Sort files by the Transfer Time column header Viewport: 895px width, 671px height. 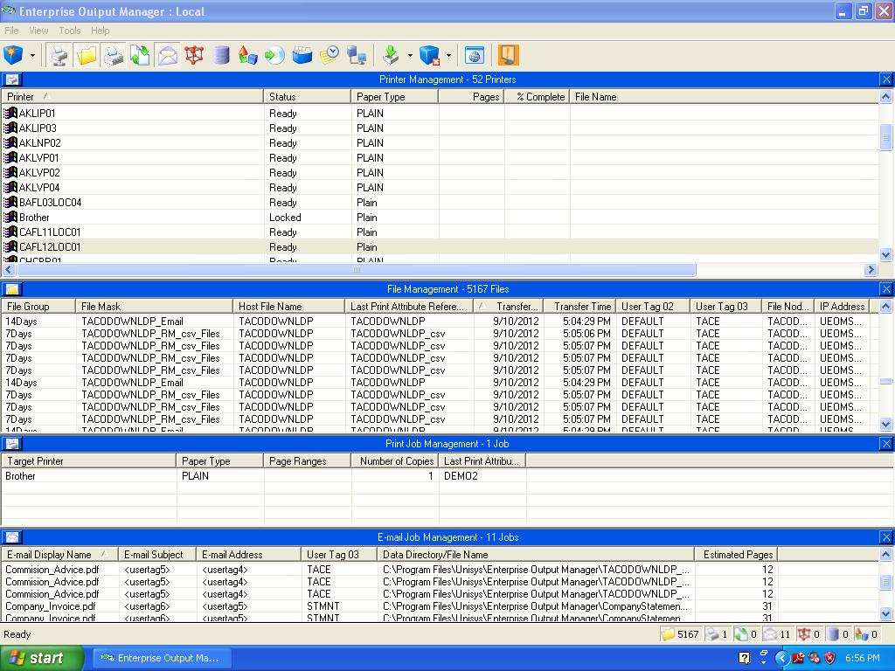[x=580, y=307]
